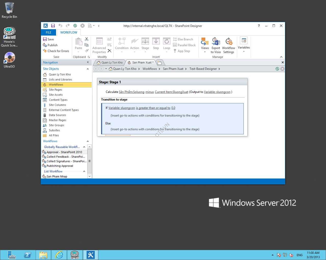Open Internet Explorer from taskbar

59,255
